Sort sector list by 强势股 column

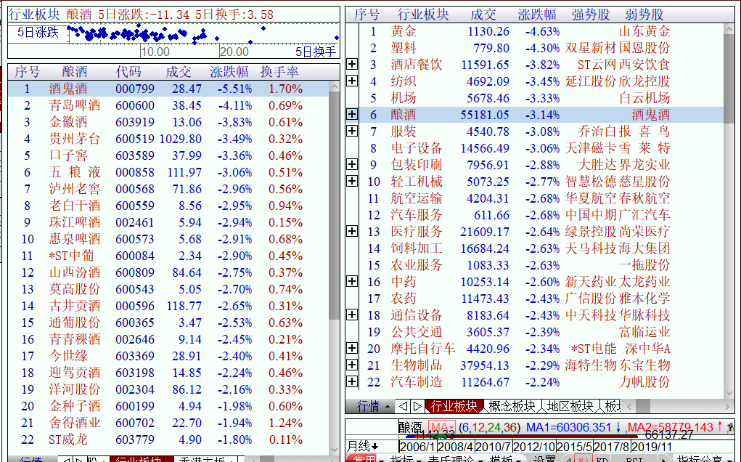pos(590,15)
